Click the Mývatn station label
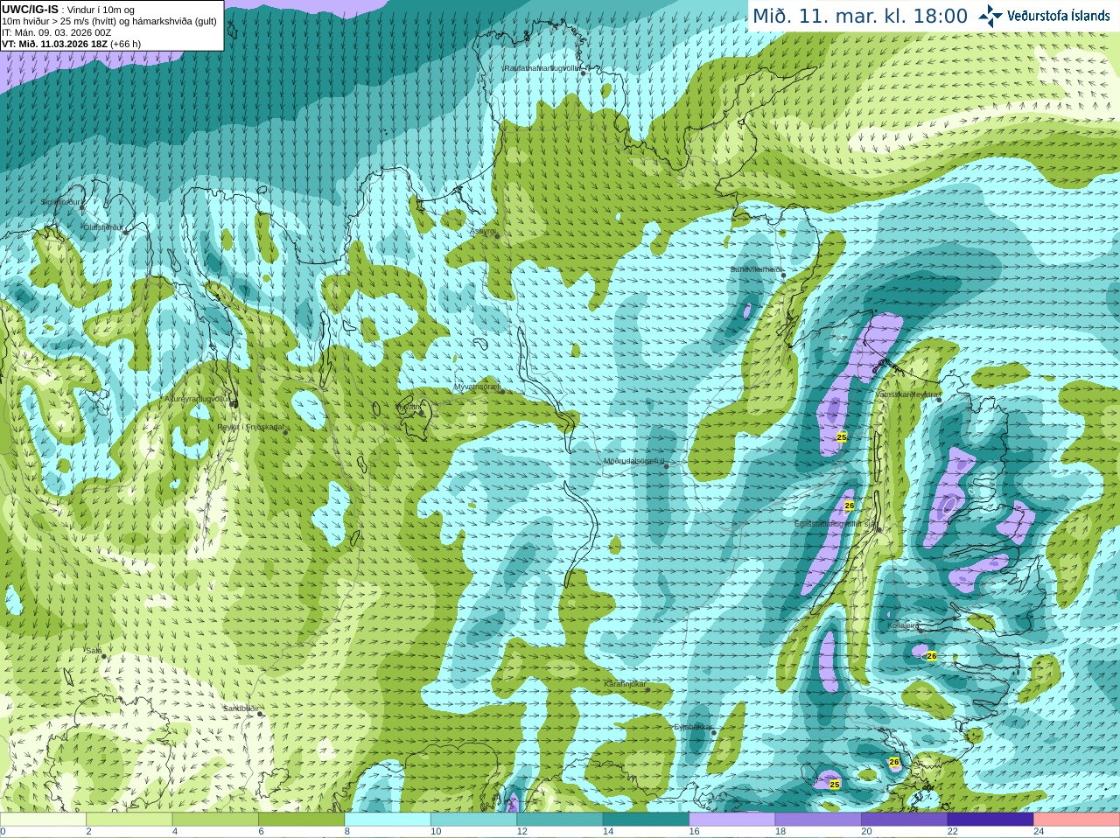This screenshot has height=838, width=1120. pyautogui.click(x=408, y=407)
